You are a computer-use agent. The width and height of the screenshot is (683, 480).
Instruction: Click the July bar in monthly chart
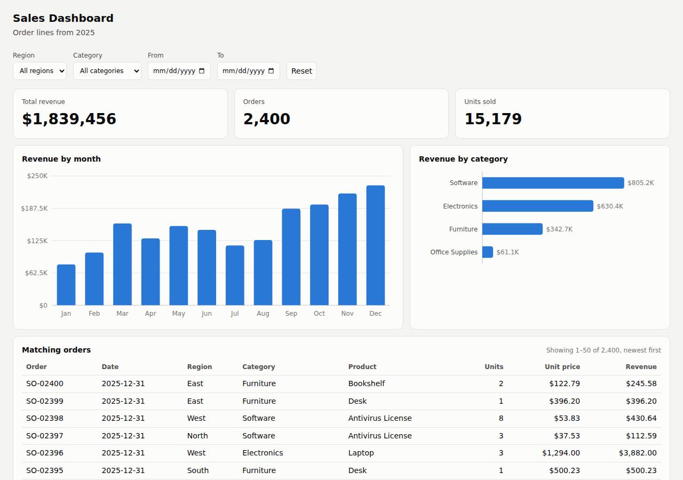pos(235,275)
